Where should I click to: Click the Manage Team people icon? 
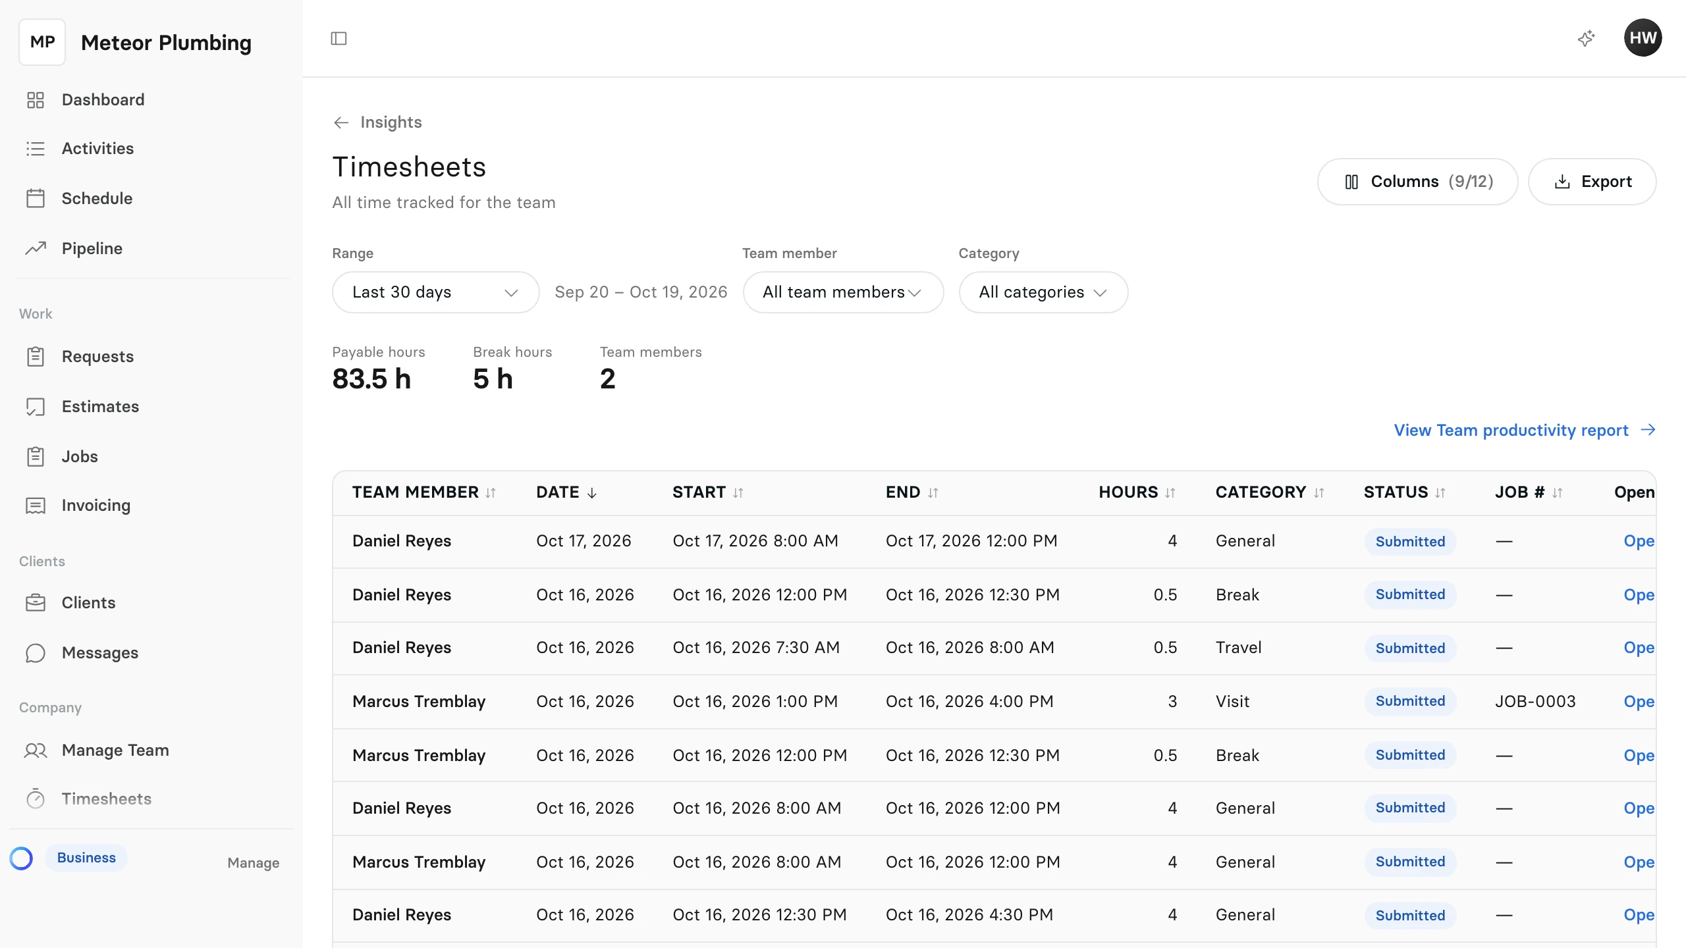click(x=36, y=750)
